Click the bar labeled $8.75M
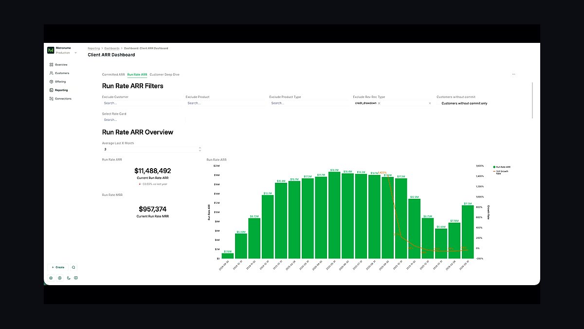Viewport: 584px width, 329px height. tap(428, 238)
